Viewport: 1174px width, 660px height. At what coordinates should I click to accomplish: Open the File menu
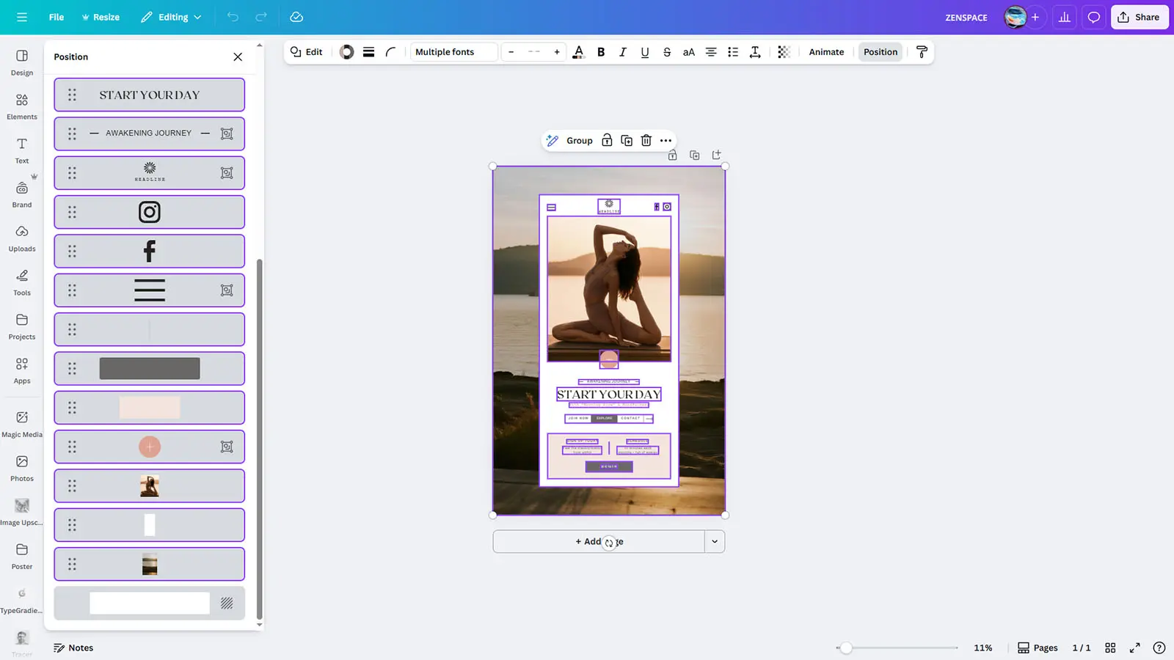(56, 18)
